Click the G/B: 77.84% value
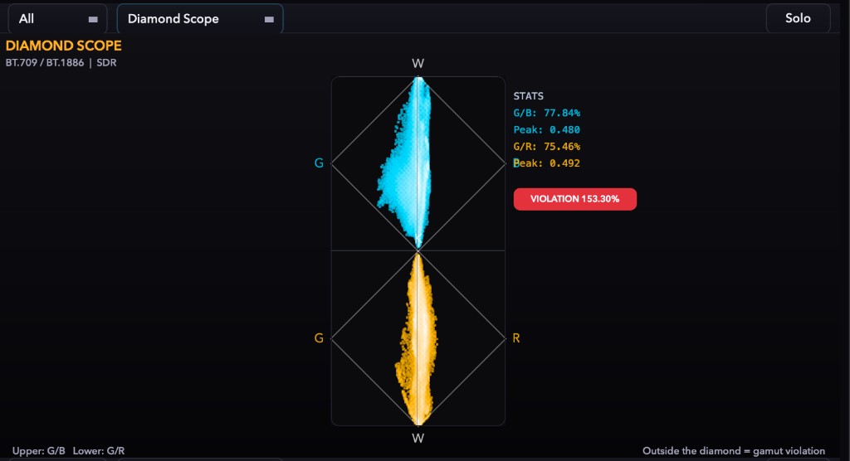This screenshot has width=850, height=461. point(546,113)
